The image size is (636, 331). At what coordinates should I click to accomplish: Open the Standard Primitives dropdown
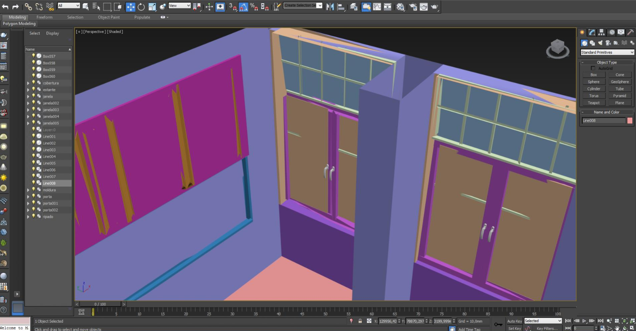coord(607,52)
